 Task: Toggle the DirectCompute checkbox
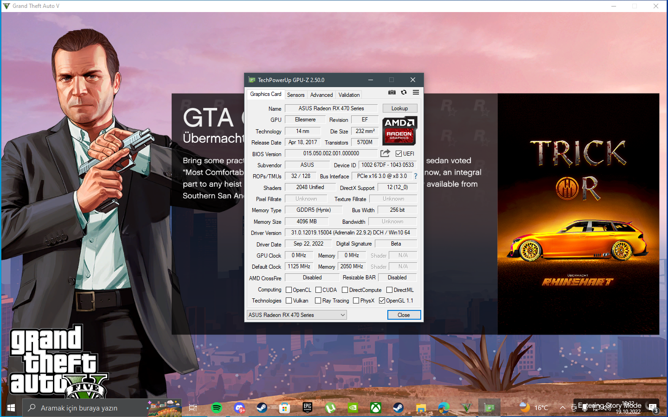(345, 290)
